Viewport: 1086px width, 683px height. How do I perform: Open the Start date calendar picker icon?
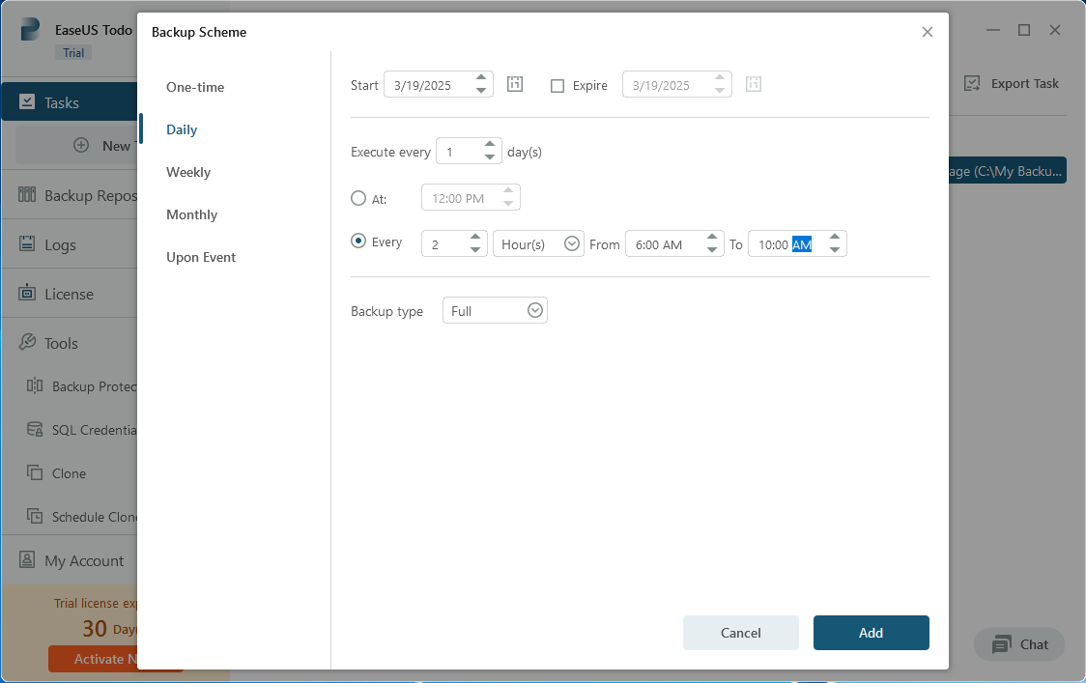coord(515,84)
